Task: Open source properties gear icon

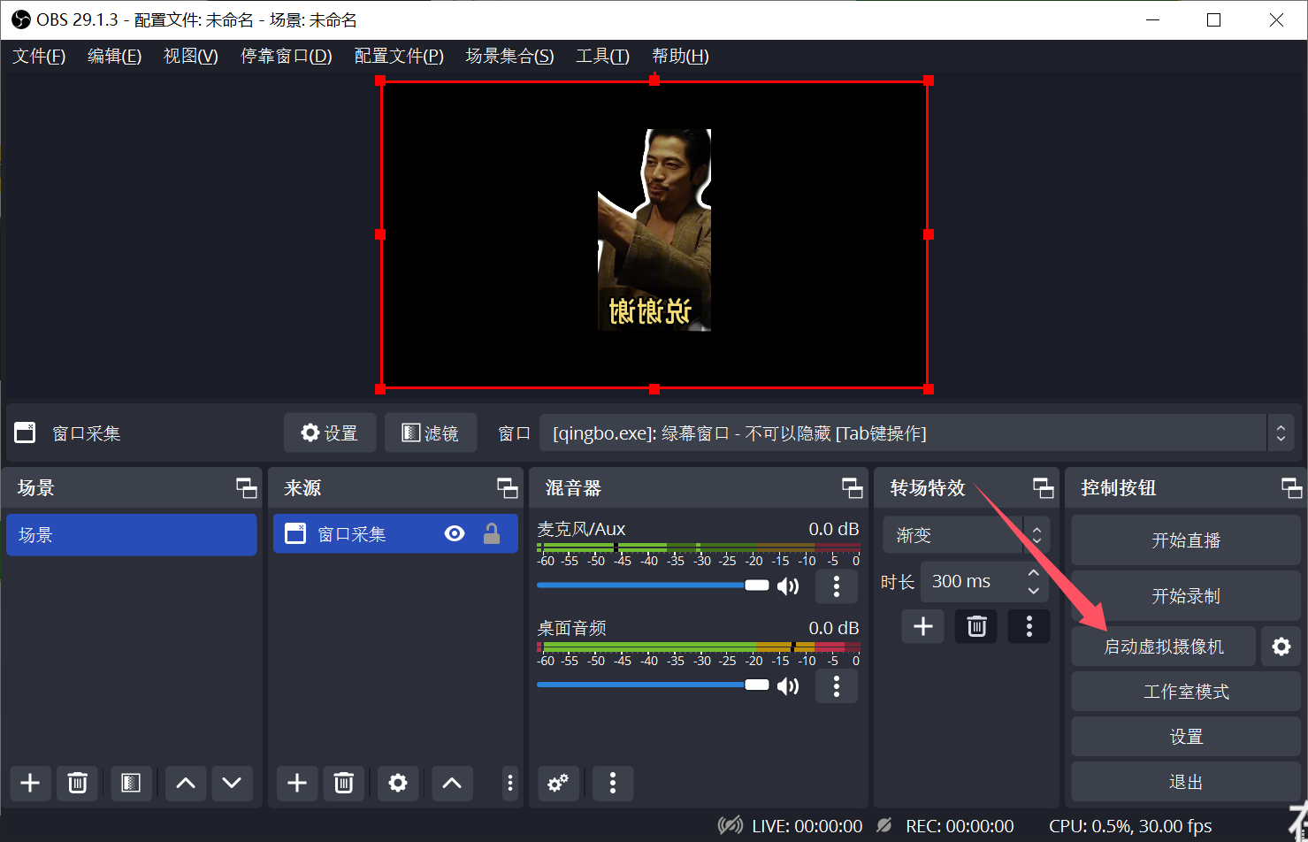Action: tap(398, 783)
